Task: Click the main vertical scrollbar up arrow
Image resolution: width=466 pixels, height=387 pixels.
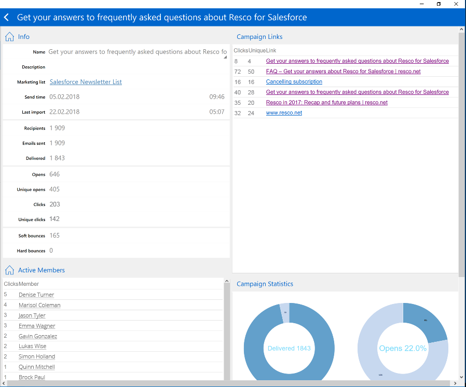Action: click(461, 30)
